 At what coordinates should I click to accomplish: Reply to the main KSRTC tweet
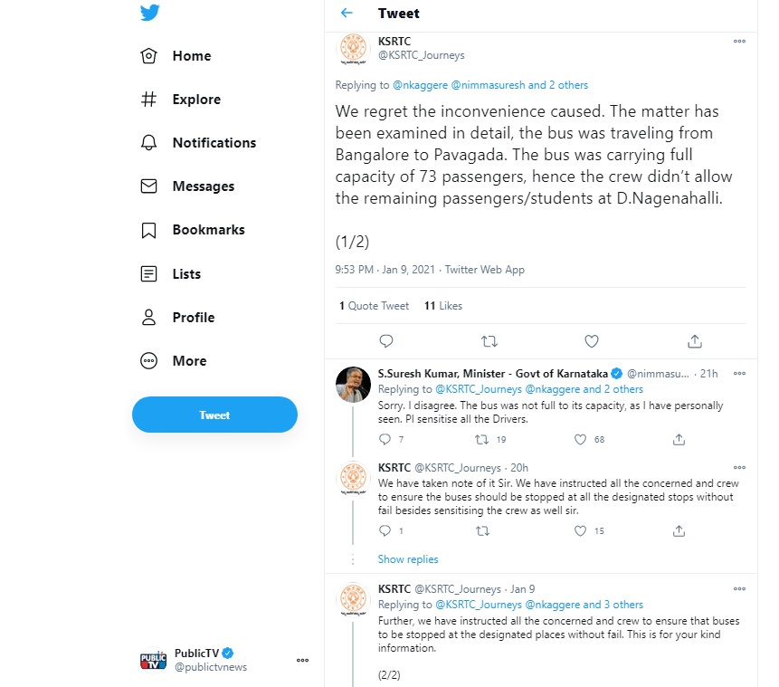[386, 341]
